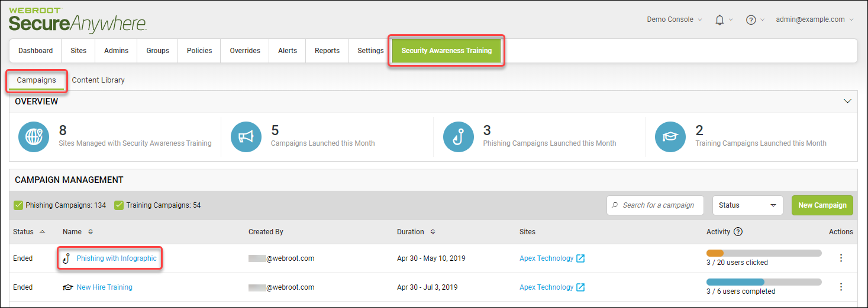Click the megaphone Campaigns Launched icon
The image size is (868, 308).
[246, 137]
